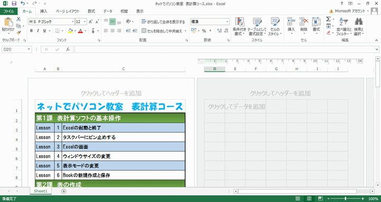381x202 pixels.
Task: Apply percent style
Action: point(204,31)
